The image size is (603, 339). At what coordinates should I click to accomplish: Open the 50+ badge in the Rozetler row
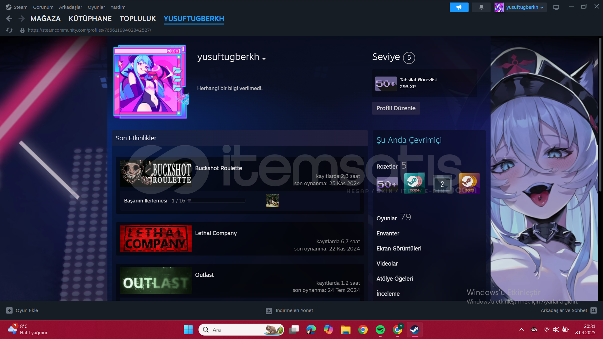tap(387, 184)
